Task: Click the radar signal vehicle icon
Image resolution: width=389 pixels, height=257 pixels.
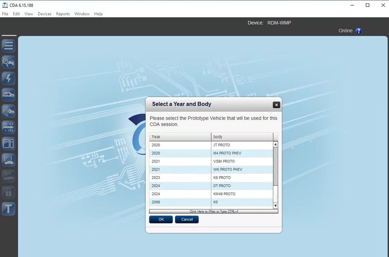Action: (8, 111)
